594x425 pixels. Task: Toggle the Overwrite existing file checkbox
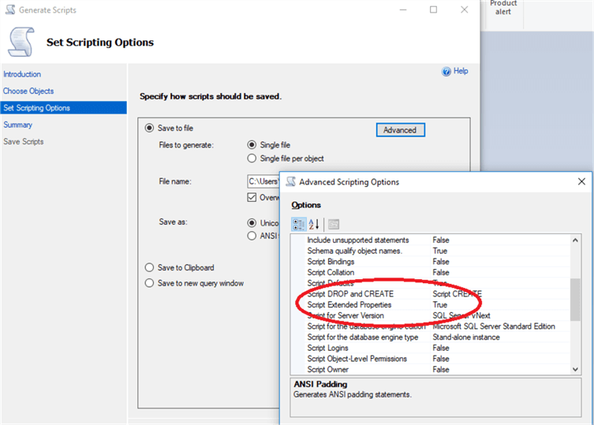coord(252,197)
